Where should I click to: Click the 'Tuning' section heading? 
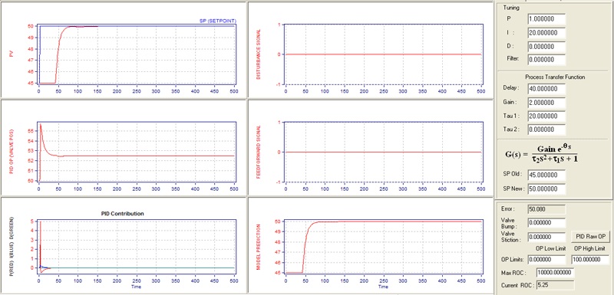pyautogui.click(x=512, y=8)
